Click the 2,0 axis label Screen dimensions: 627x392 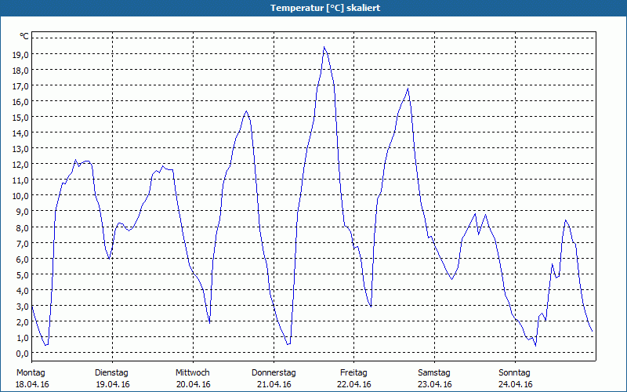point(22,321)
